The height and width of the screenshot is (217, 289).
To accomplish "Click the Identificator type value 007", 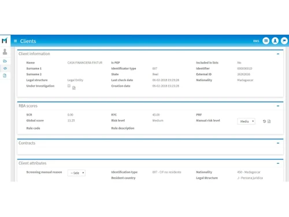I will [x=155, y=68].
